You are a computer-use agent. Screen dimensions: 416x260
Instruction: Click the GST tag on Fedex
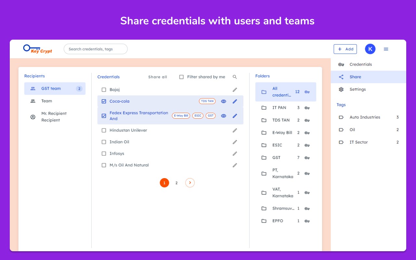tap(211, 116)
